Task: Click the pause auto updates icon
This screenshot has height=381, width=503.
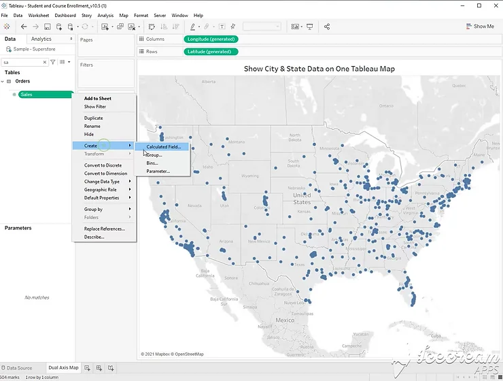Action: click(71, 27)
